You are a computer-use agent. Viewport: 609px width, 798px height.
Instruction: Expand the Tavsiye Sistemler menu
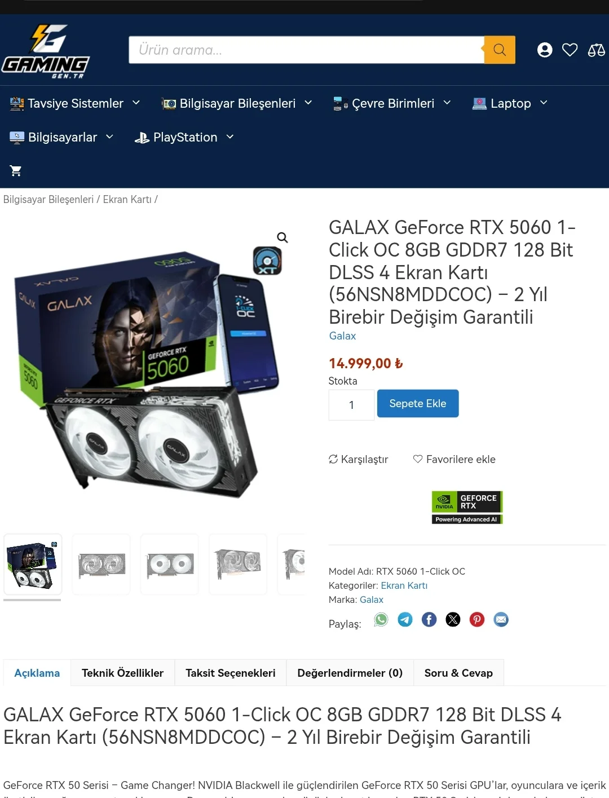(x=75, y=103)
